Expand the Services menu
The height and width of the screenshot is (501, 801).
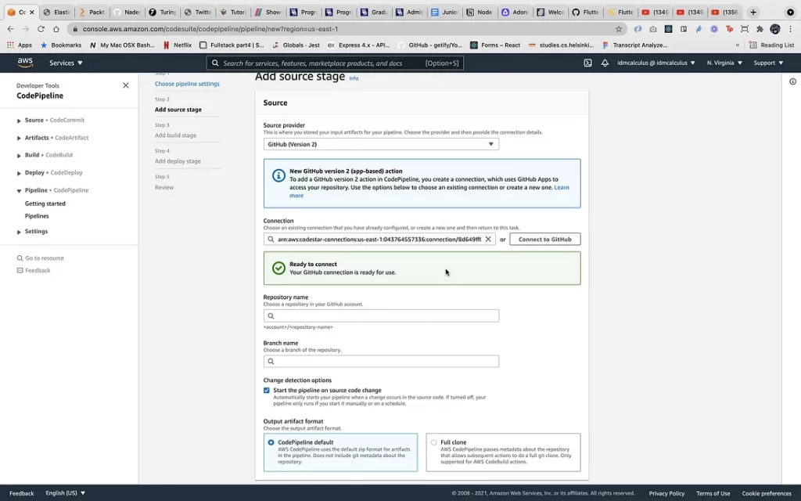(x=66, y=63)
